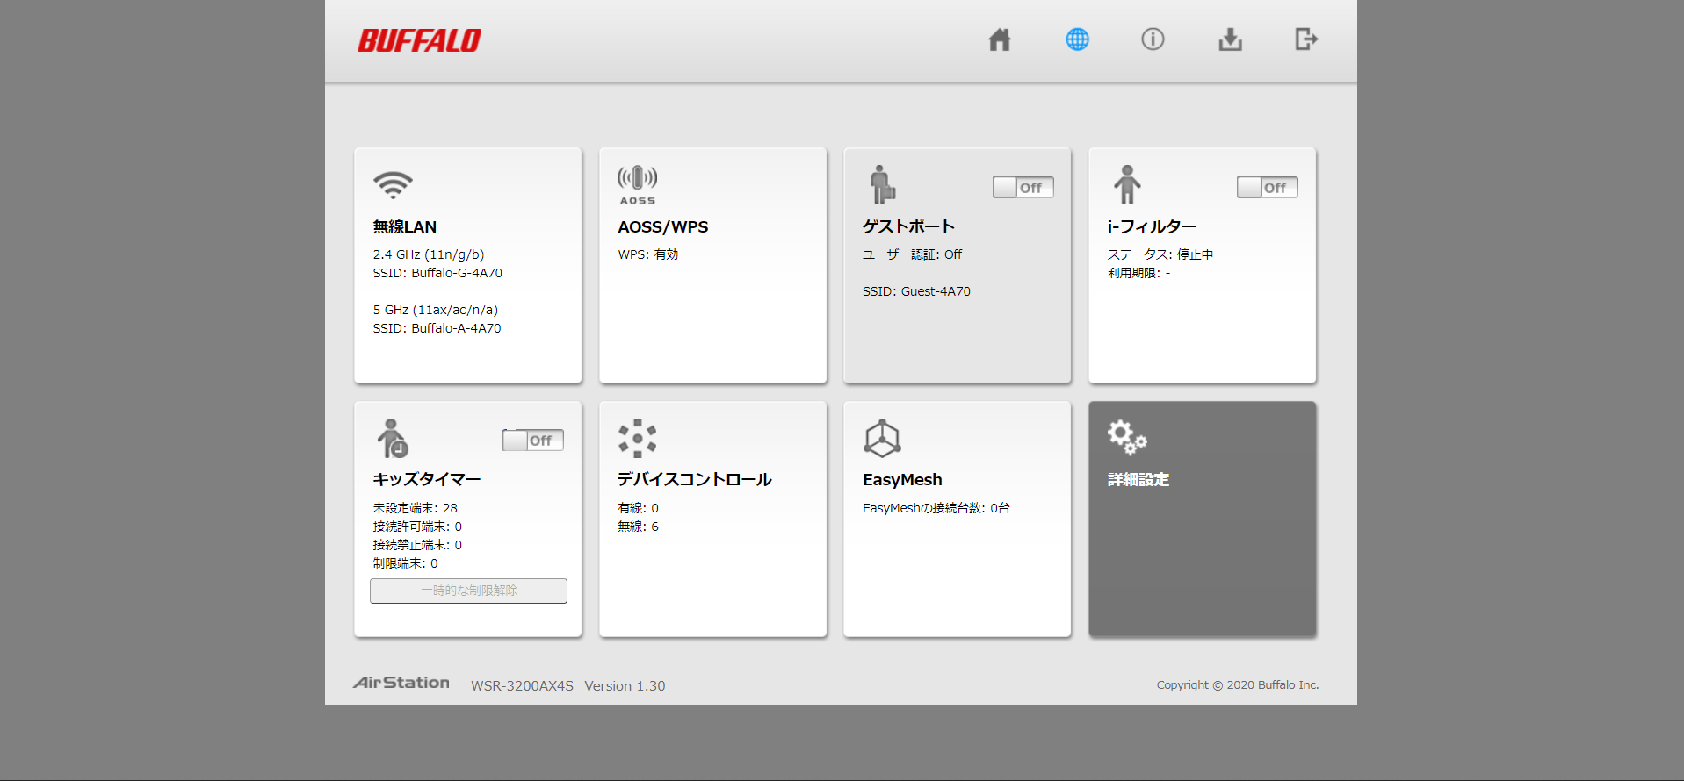The width and height of the screenshot is (1684, 781).
Task: Open the globe internet status icon
Action: pyautogui.click(x=1077, y=39)
